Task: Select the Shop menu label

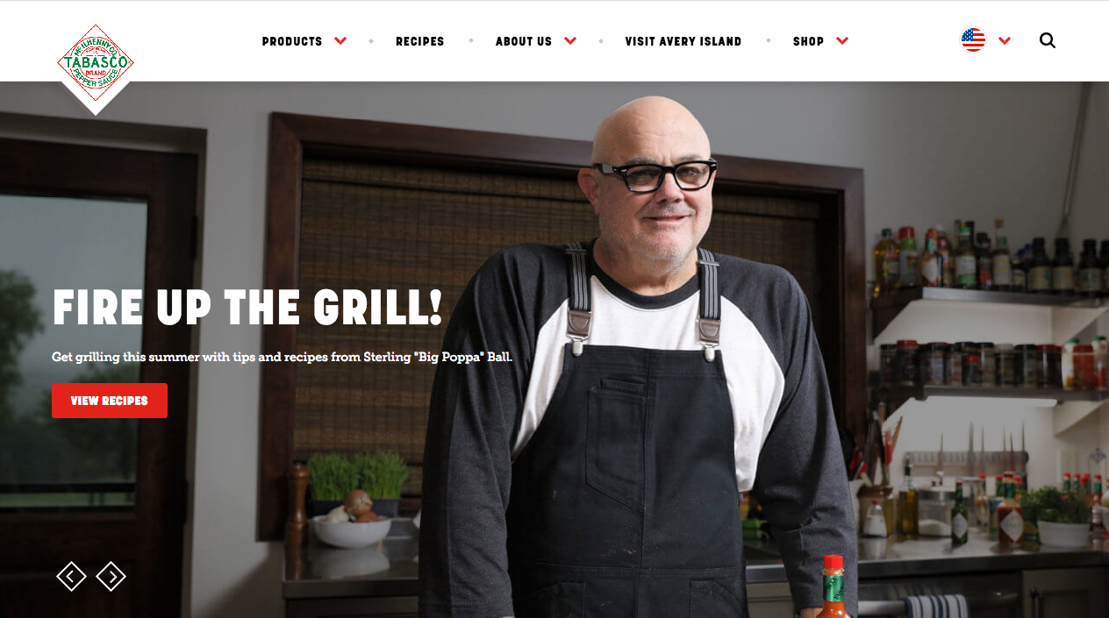Action: point(808,41)
